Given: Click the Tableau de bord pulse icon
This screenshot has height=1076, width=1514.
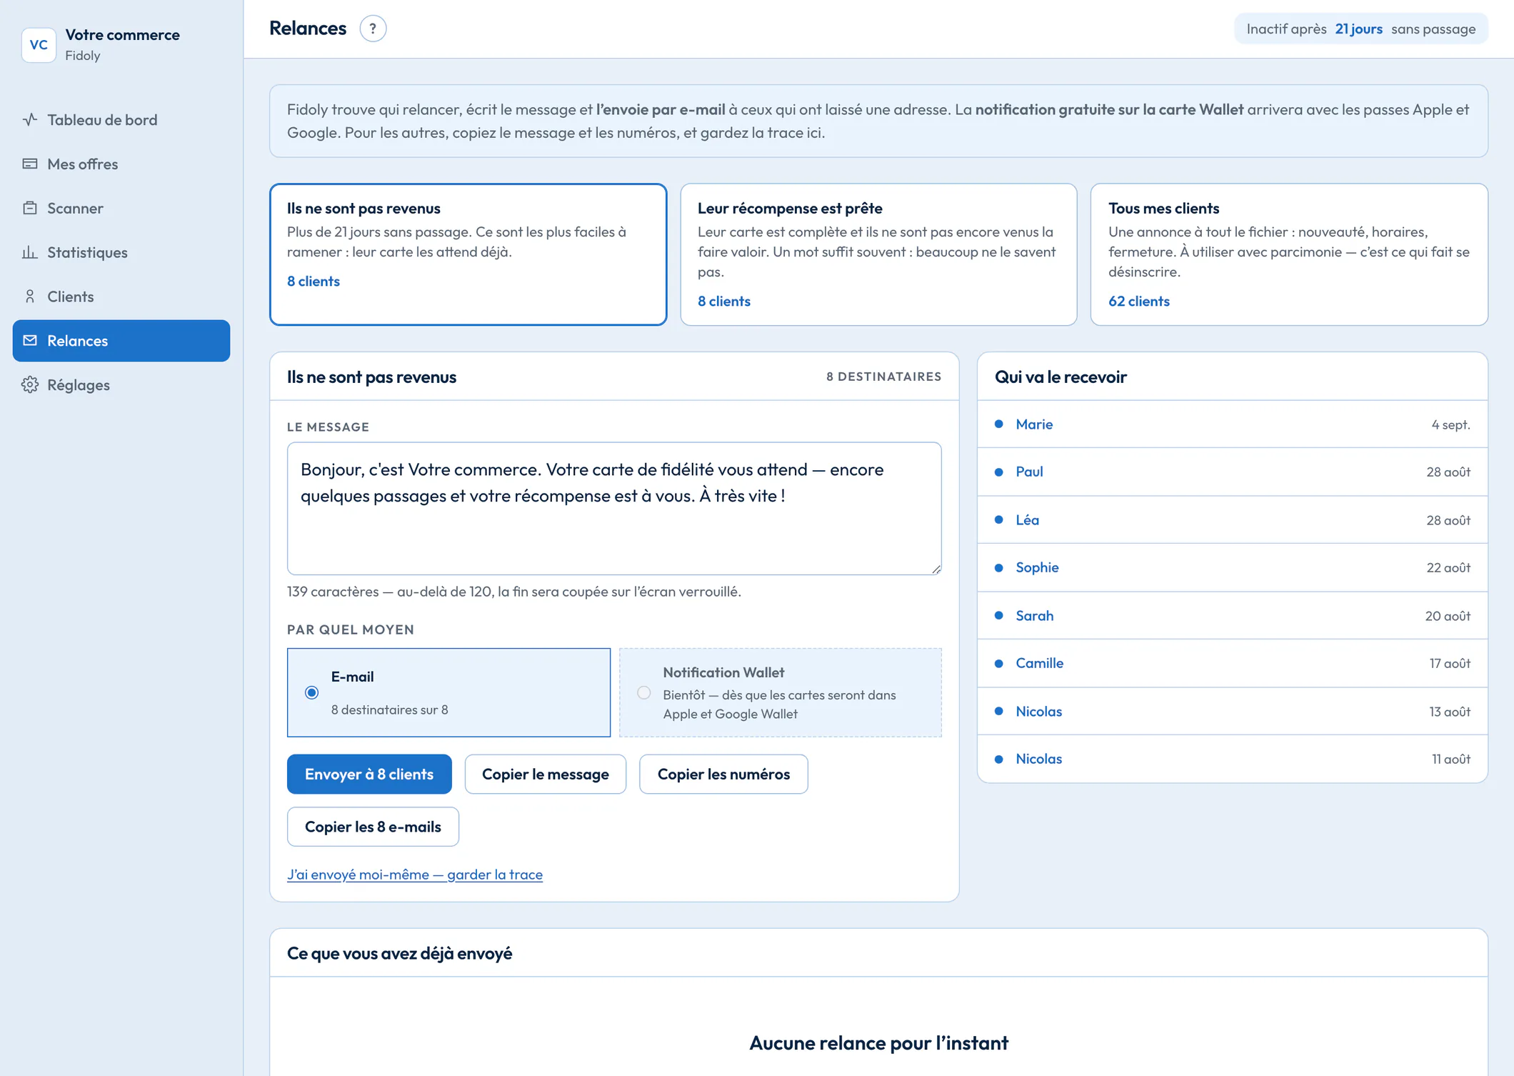Looking at the screenshot, I should point(30,119).
